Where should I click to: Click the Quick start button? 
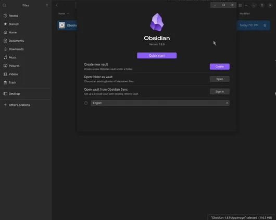[x=157, y=56]
